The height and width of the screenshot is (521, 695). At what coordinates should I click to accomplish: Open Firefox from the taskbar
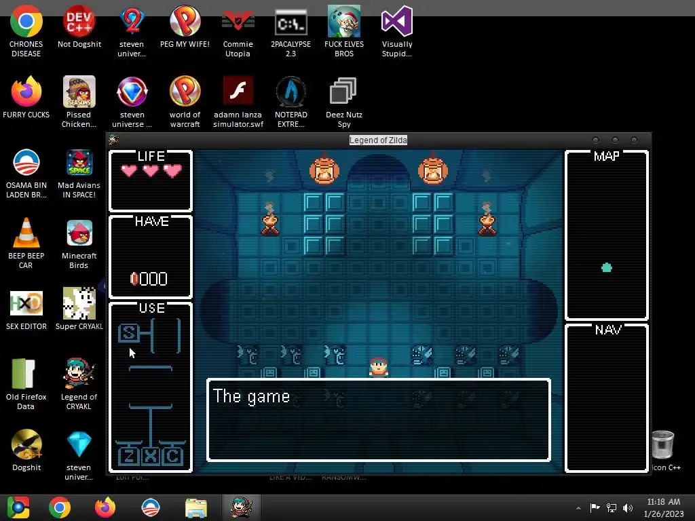click(105, 507)
